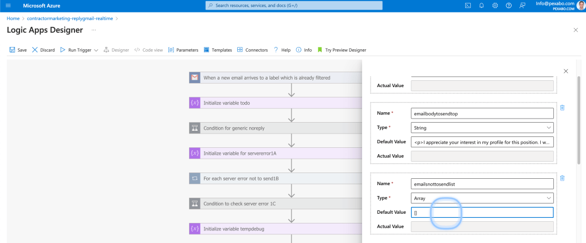This screenshot has width=586, height=243.
Task: Click the Azure search resources box
Action: coord(294,6)
